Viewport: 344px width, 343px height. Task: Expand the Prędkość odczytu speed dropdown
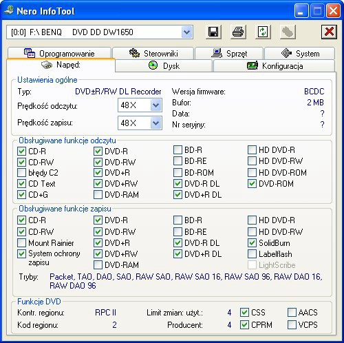point(155,105)
